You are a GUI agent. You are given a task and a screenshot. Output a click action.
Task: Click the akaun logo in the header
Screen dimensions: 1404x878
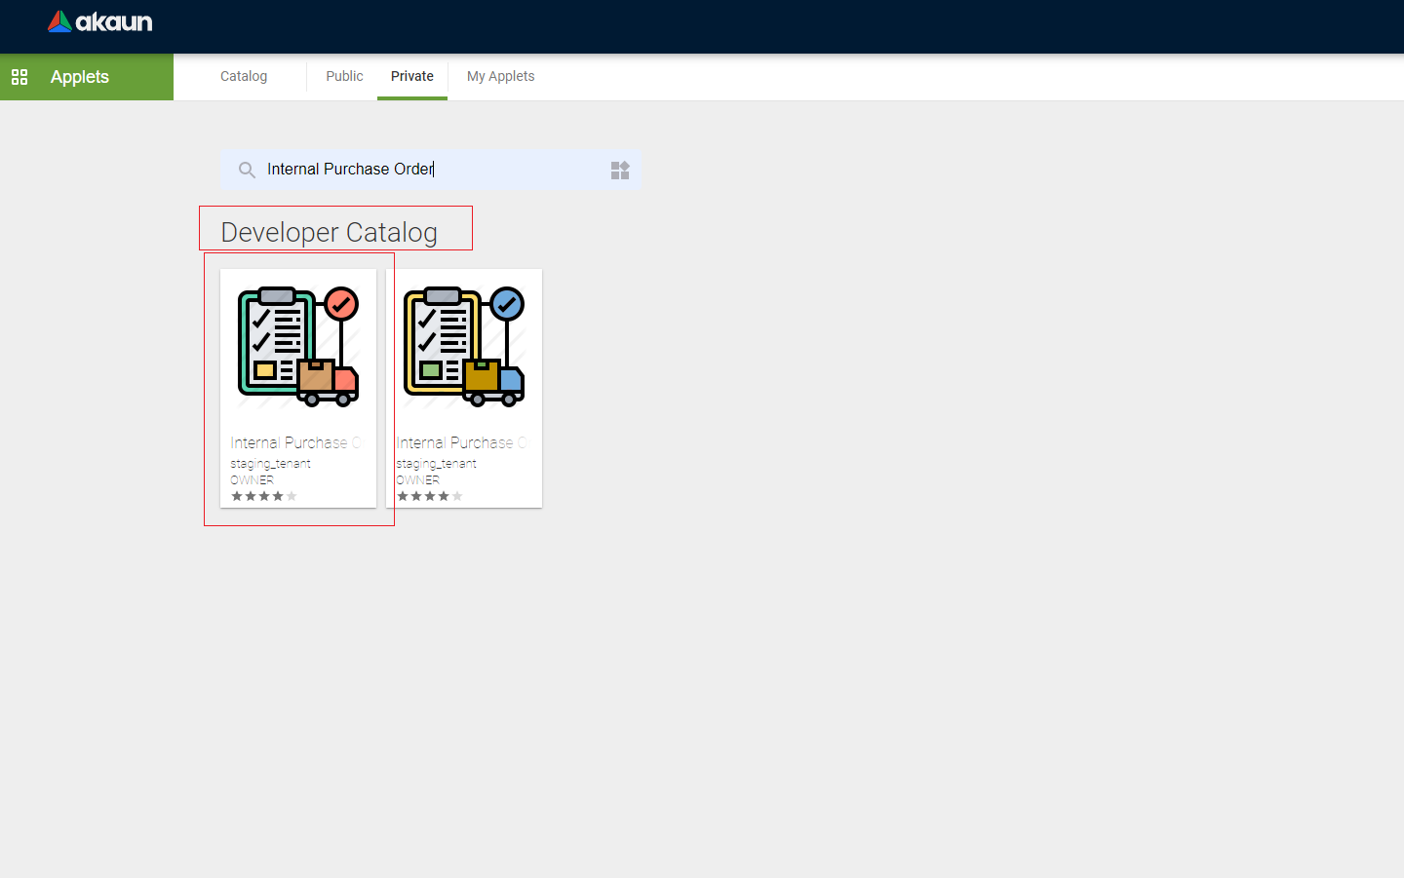pyautogui.click(x=99, y=21)
